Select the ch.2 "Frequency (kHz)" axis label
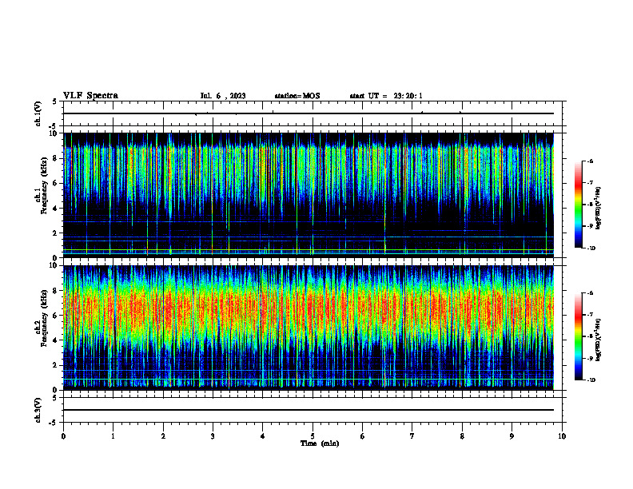Screen dimensions: 633x489 coord(45,318)
